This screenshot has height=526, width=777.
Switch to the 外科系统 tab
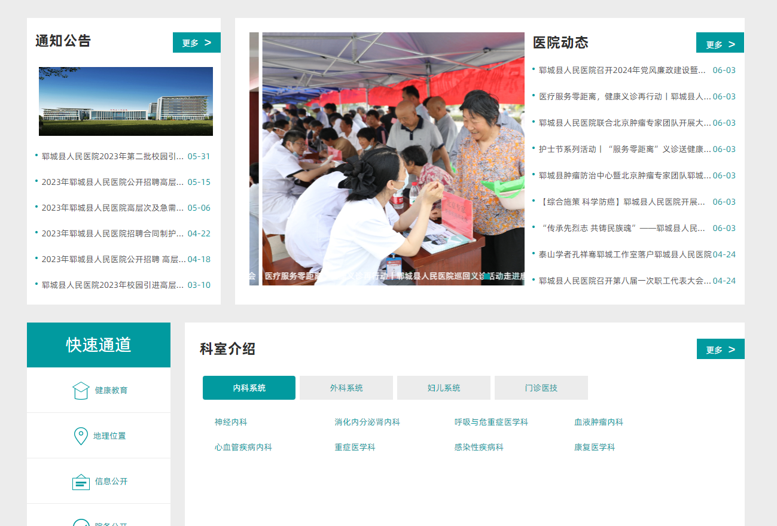pos(346,388)
